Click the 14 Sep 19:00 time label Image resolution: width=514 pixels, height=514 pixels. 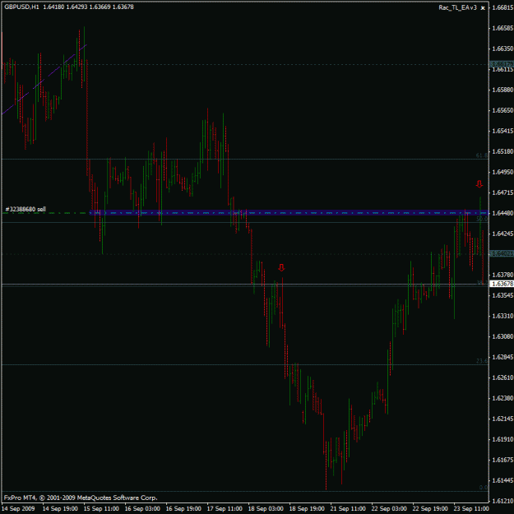point(60,509)
